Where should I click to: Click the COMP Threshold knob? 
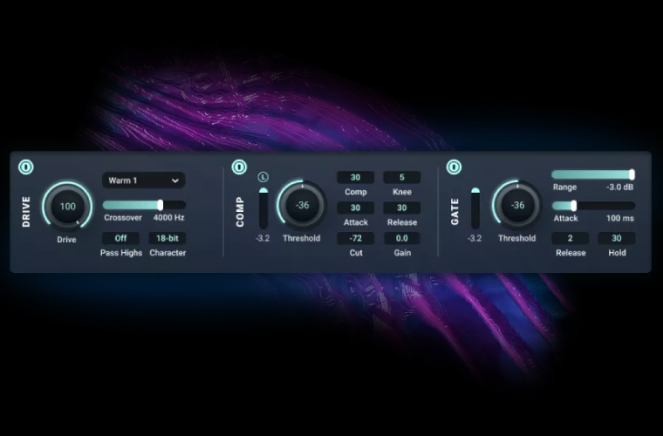coord(302,206)
